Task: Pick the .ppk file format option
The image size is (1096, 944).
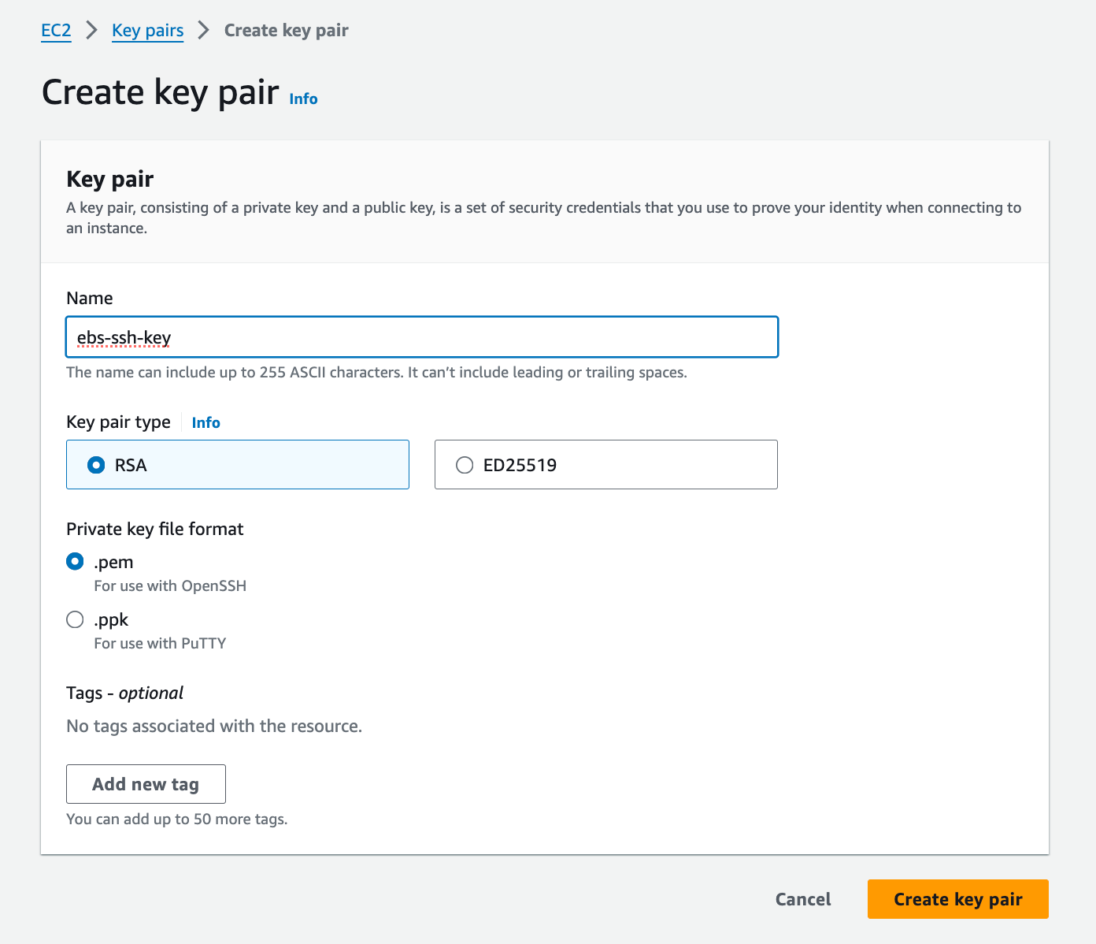Action: [75, 619]
